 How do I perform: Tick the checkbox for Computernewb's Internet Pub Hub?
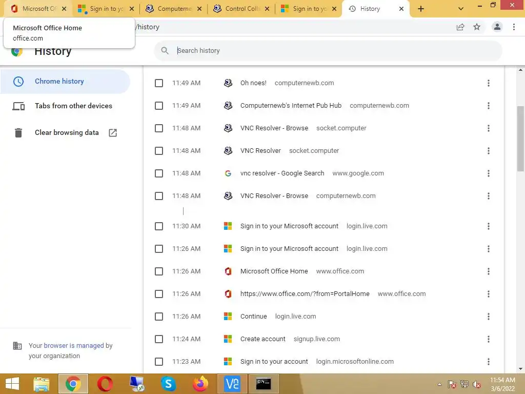(159, 106)
